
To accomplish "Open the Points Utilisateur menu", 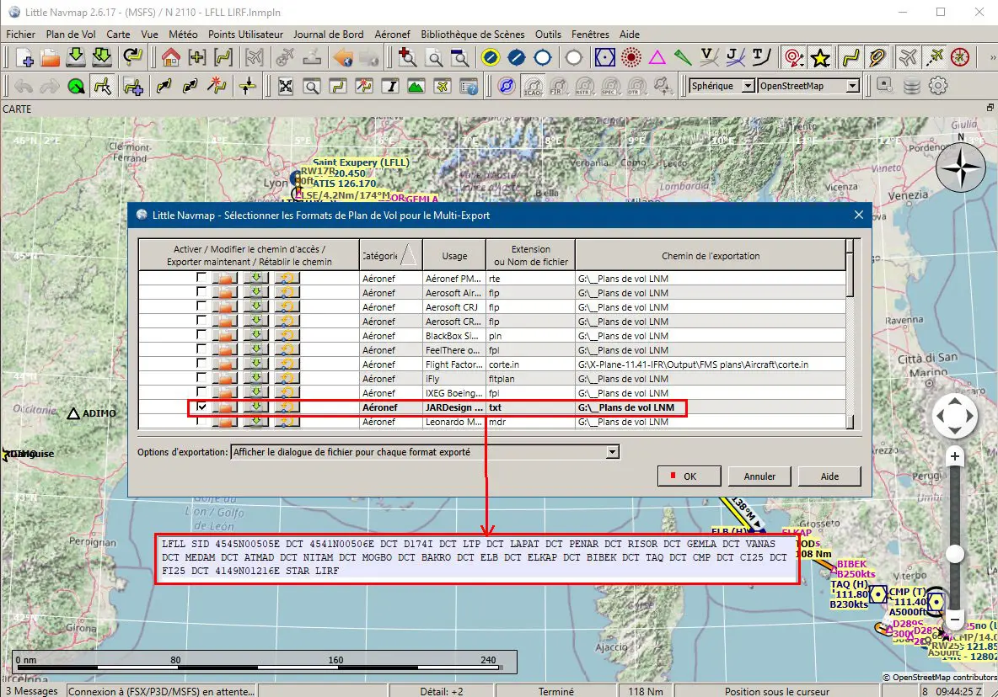I will (x=245, y=35).
